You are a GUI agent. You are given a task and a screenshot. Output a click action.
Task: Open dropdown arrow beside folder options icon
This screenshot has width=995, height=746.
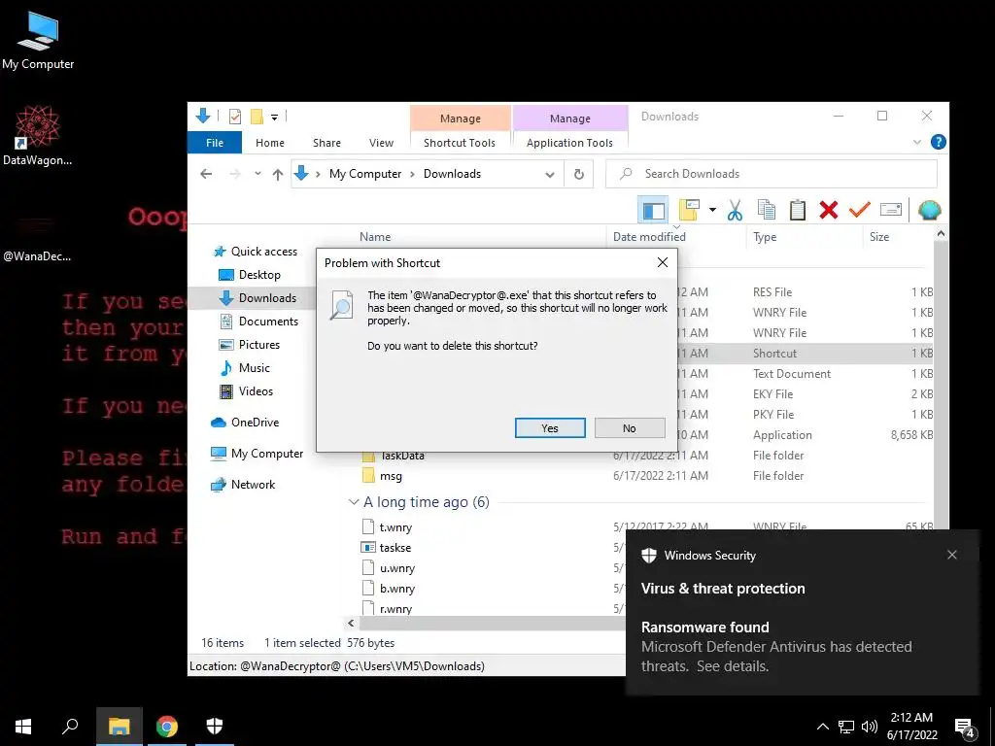pos(712,210)
